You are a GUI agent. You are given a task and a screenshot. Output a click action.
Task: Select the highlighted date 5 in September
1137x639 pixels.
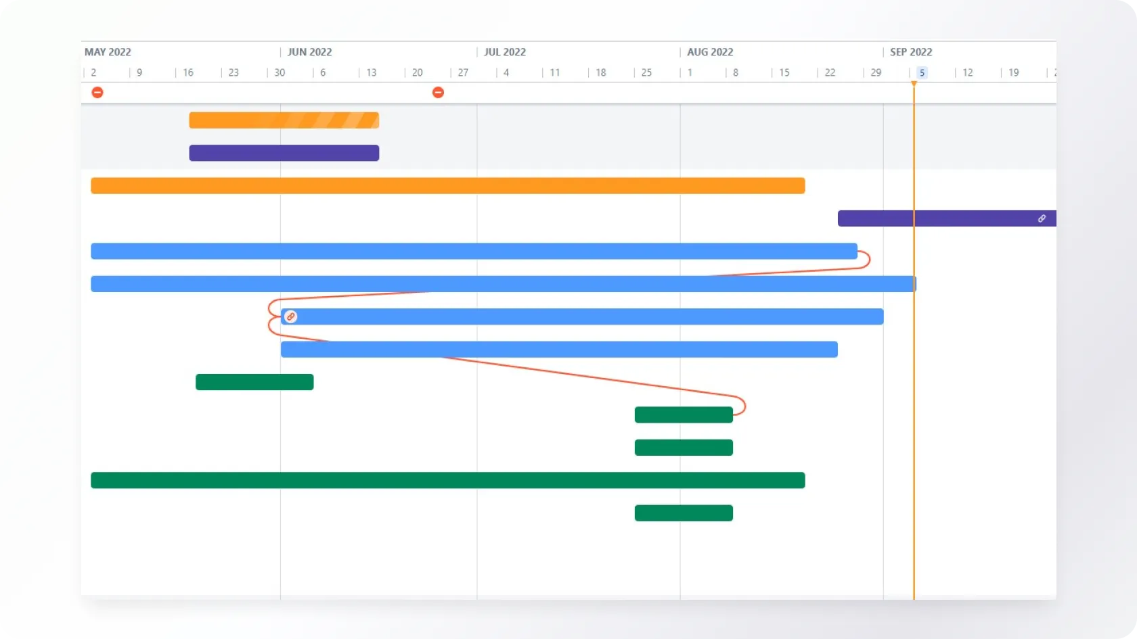coord(922,72)
